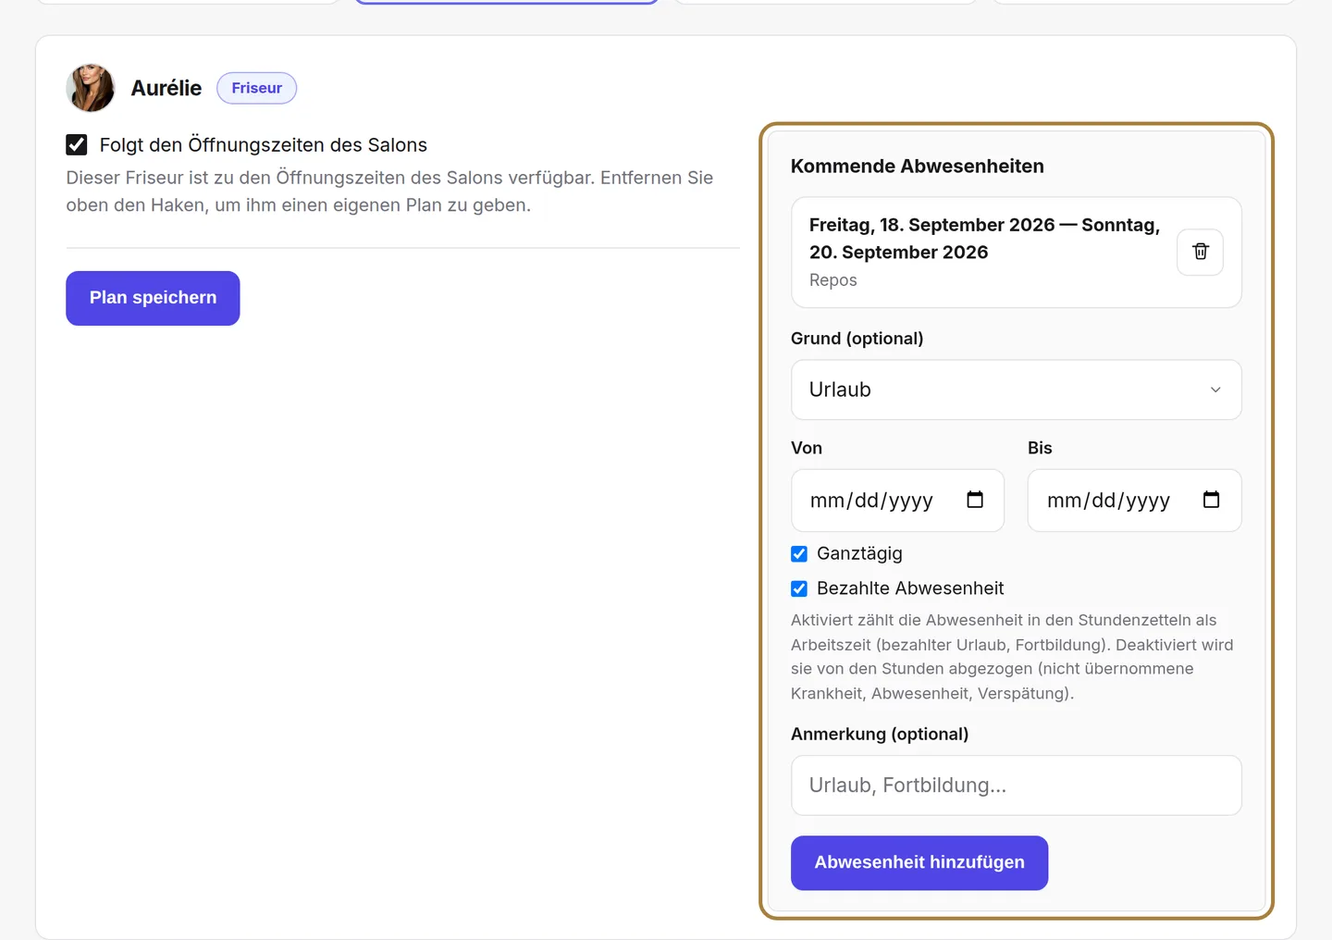The height and width of the screenshot is (940, 1332).
Task: Focus the Bis date input field
Action: pyautogui.click(x=1134, y=501)
